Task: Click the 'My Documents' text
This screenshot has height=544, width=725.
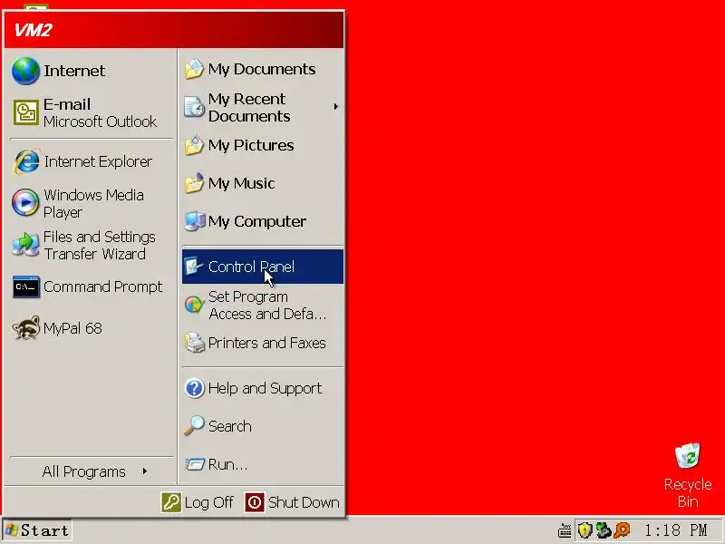Action: [262, 70]
